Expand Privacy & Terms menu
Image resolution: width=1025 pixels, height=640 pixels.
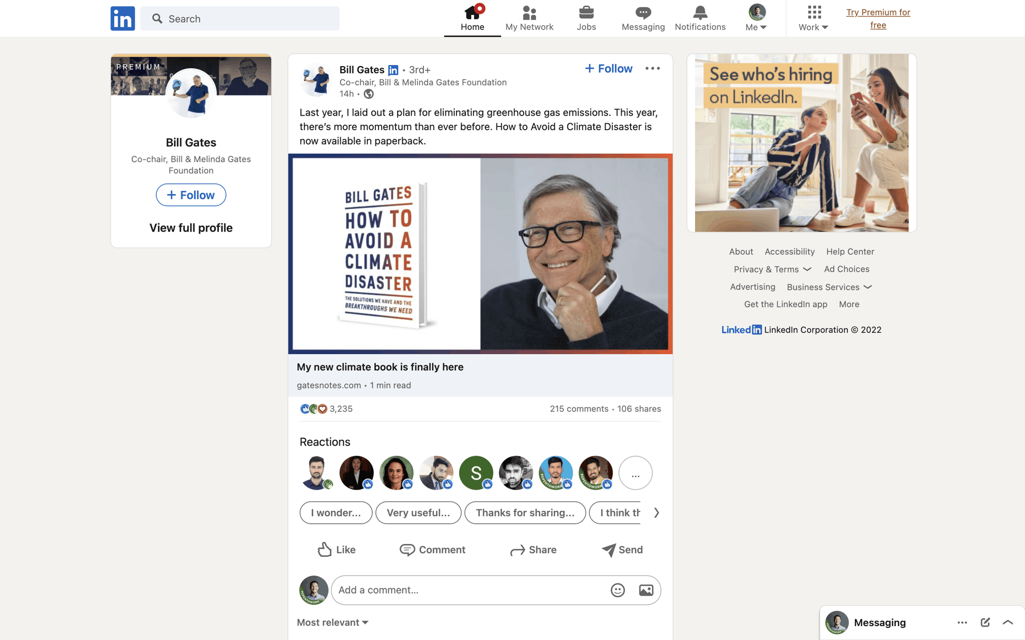tap(772, 269)
